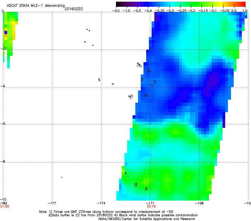Click the "-180" longitude axis label
Image resolution: width=251 pixels, height=221 pixels.
coord(3,203)
